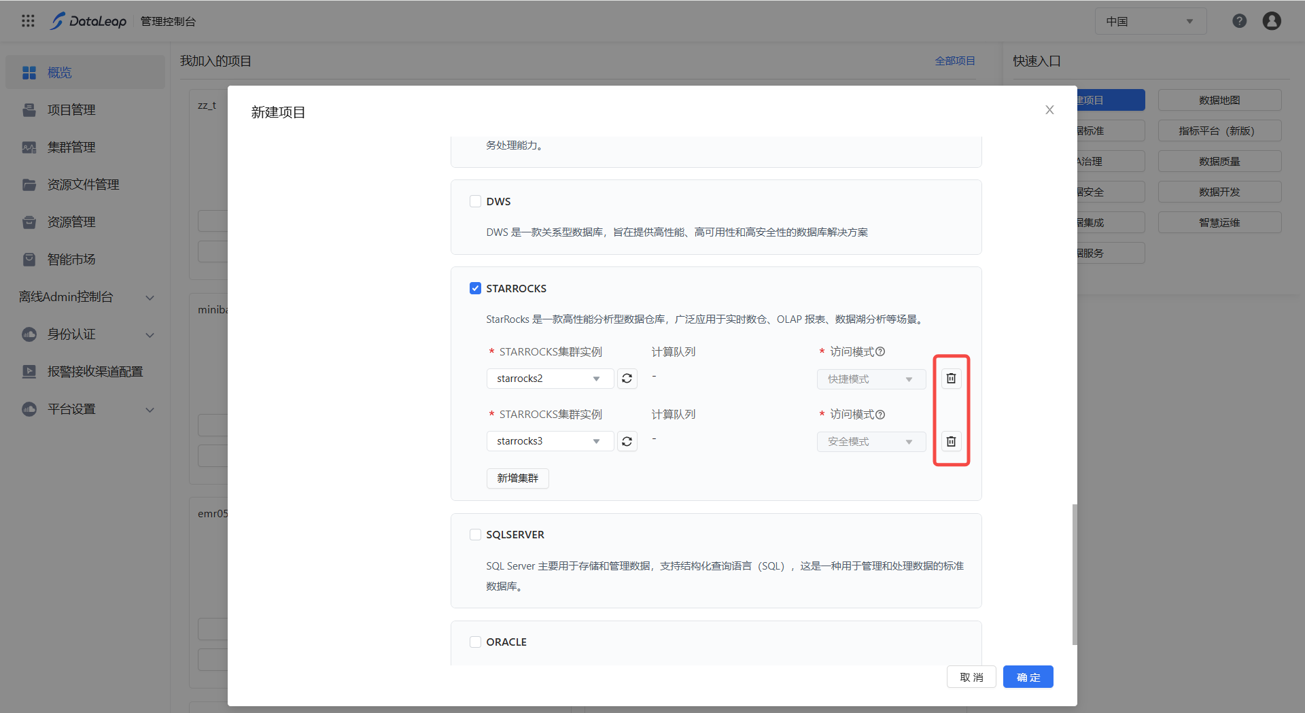Open the starrocks2 cluster instance dropdown

550,379
